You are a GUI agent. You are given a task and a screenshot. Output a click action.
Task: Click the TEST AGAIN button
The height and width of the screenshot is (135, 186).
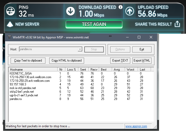point(94,24)
